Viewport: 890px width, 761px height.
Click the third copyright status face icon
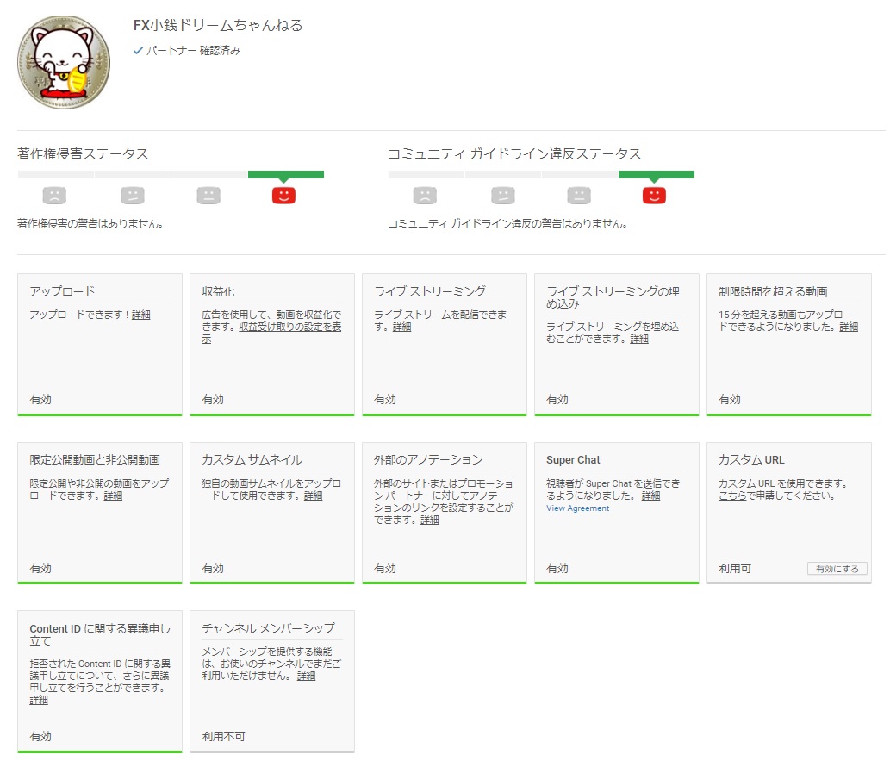point(209,195)
